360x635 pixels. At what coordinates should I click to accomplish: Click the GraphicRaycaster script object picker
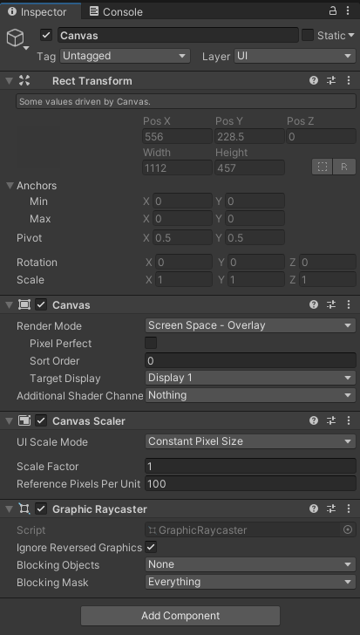[348, 529]
